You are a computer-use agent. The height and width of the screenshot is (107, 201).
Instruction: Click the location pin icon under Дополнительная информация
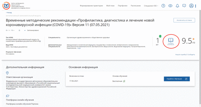click(7, 73)
